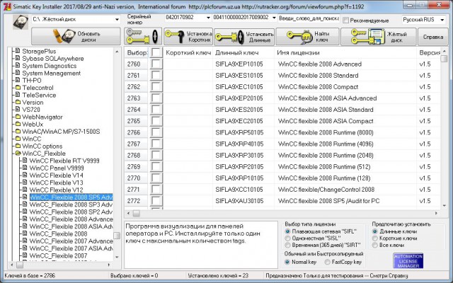Click the WebUx folder icon
Viewport: 453px width, 283px height.
coord(18,124)
